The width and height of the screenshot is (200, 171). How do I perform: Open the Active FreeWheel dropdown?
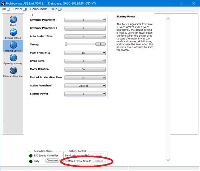[85, 86]
